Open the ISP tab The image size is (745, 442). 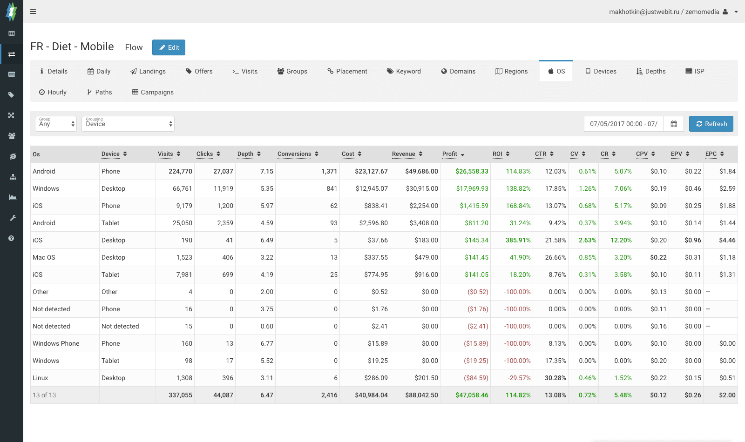pyautogui.click(x=695, y=71)
